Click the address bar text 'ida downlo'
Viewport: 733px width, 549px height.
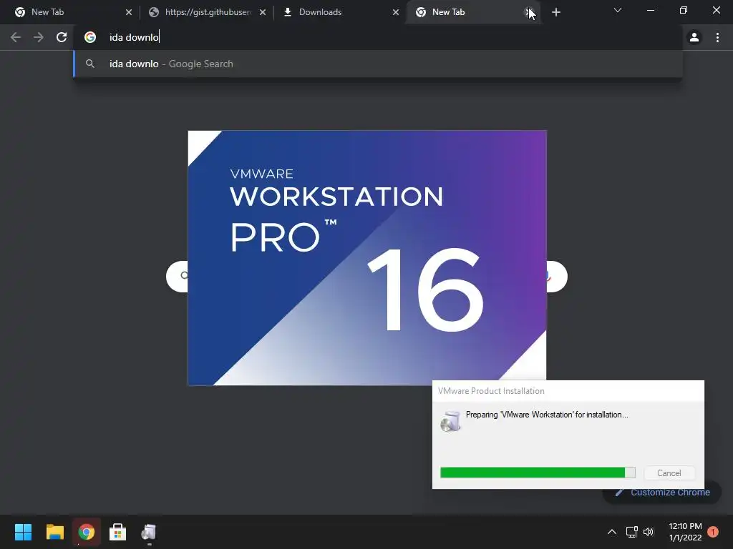(x=134, y=37)
